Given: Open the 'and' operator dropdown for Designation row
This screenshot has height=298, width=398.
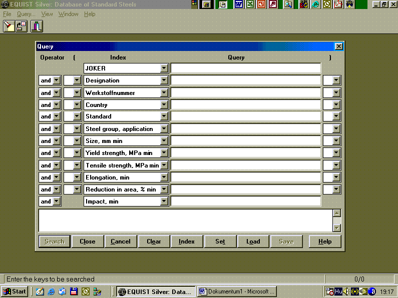Looking at the screenshot, I should (x=57, y=80).
